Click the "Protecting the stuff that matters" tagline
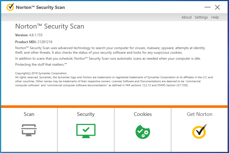The height and width of the screenshot is (153, 229). click(41, 65)
